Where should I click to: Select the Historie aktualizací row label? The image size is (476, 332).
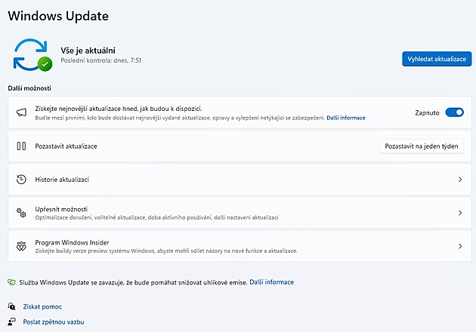(63, 180)
